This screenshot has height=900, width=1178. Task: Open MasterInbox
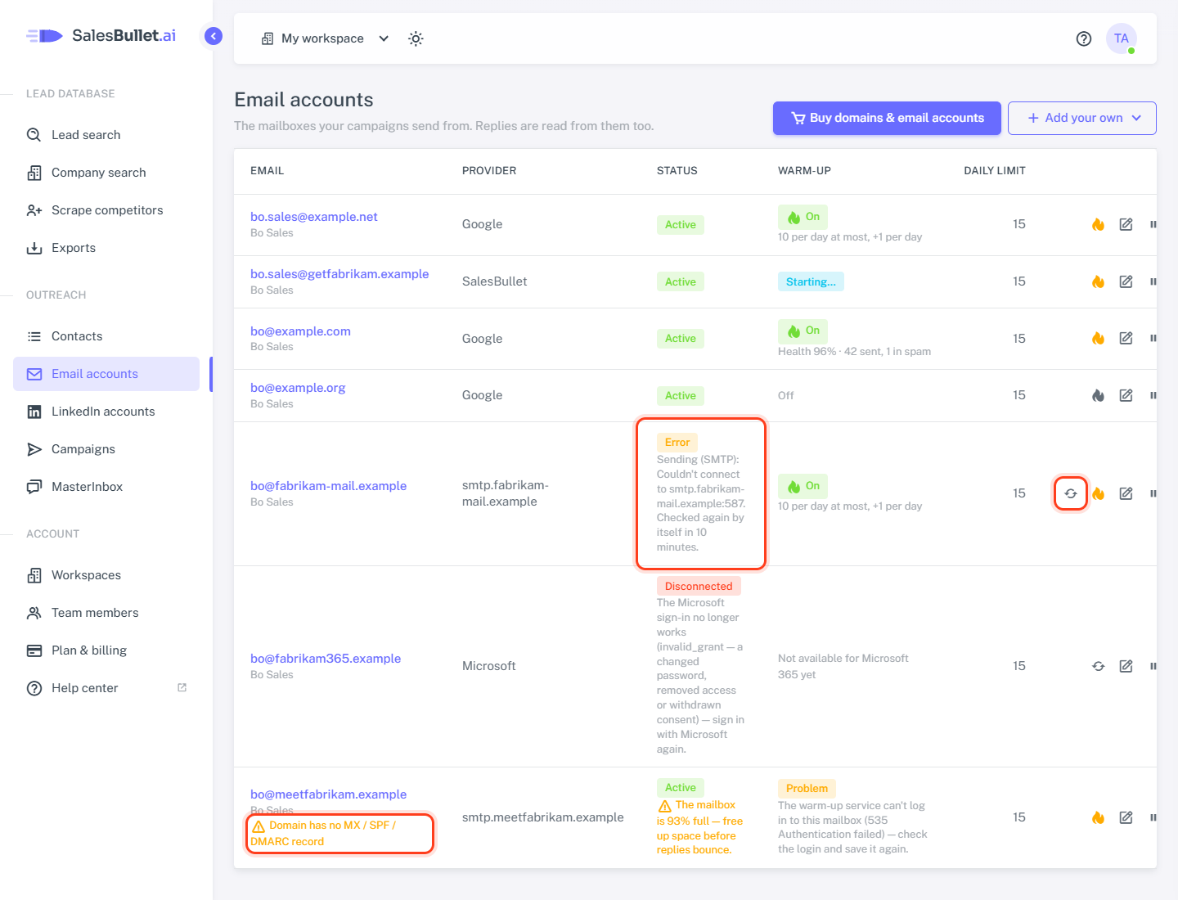pos(106,487)
